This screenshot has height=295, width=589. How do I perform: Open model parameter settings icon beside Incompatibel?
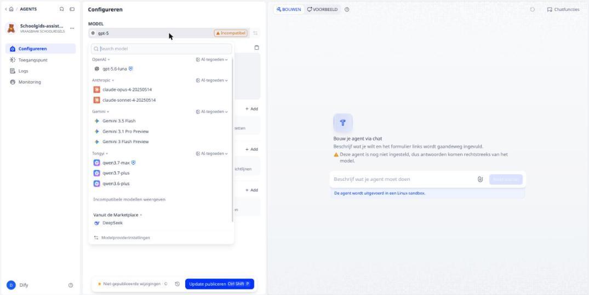click(x=255, y=33)
